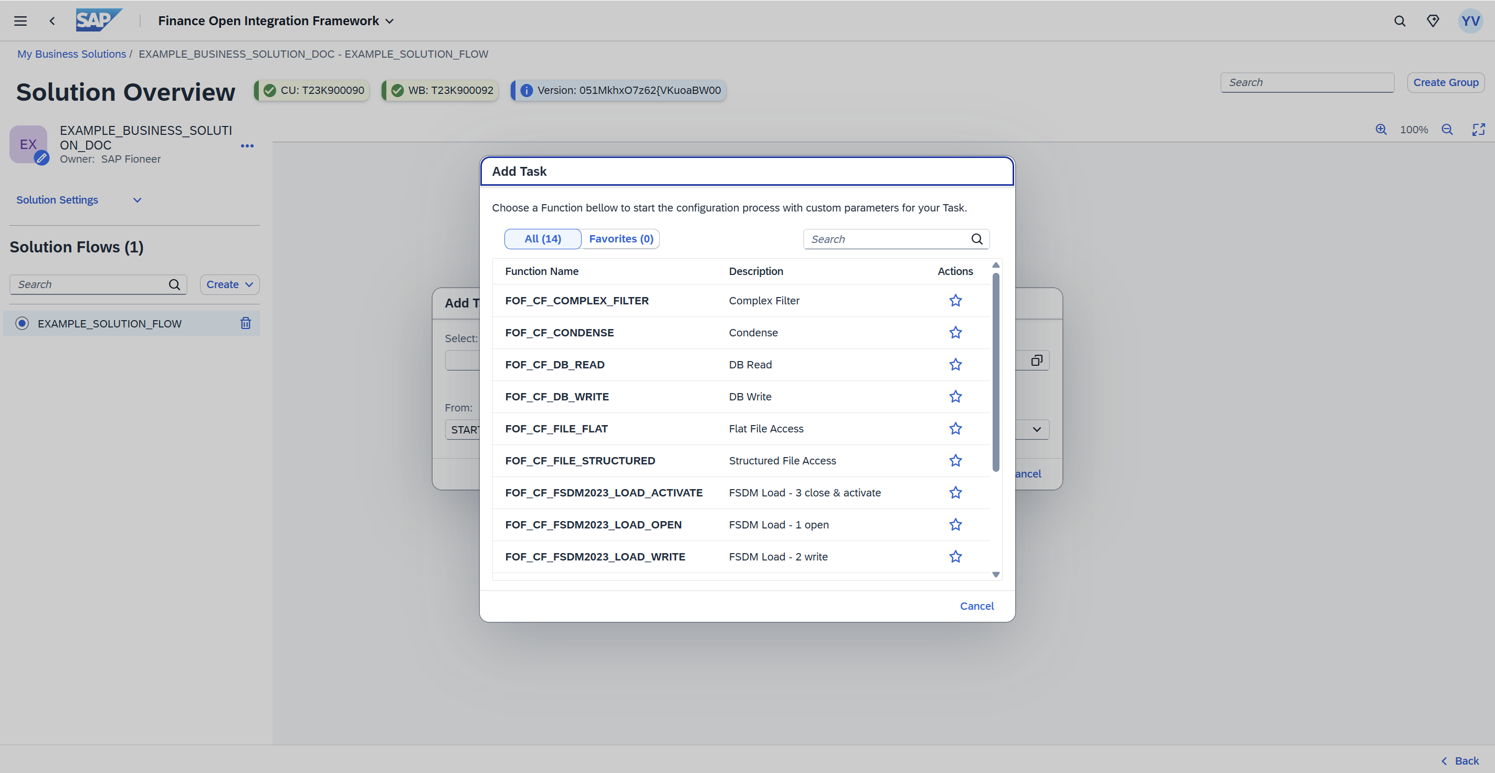
Task: Open the YV user avatar menu
Action: pyautogui.click(x=1471, y=21)
